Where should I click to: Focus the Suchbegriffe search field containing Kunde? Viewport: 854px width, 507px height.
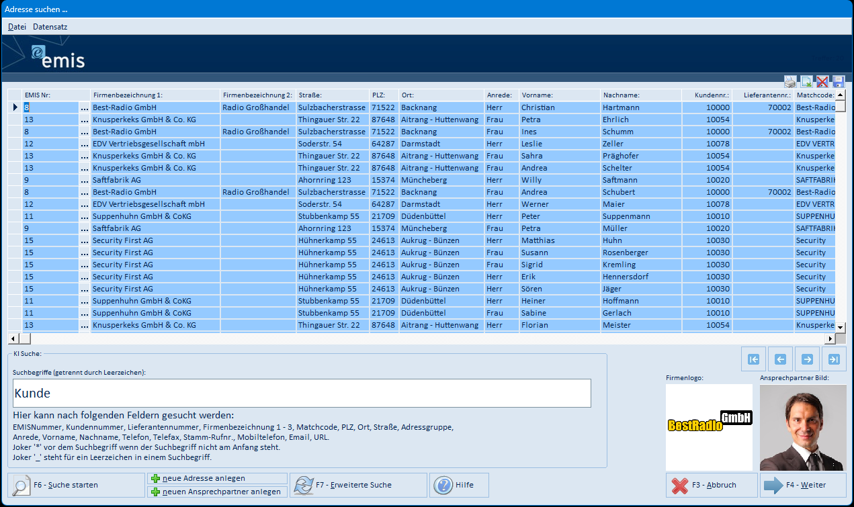pyautogui.click(x=302, y=393)
